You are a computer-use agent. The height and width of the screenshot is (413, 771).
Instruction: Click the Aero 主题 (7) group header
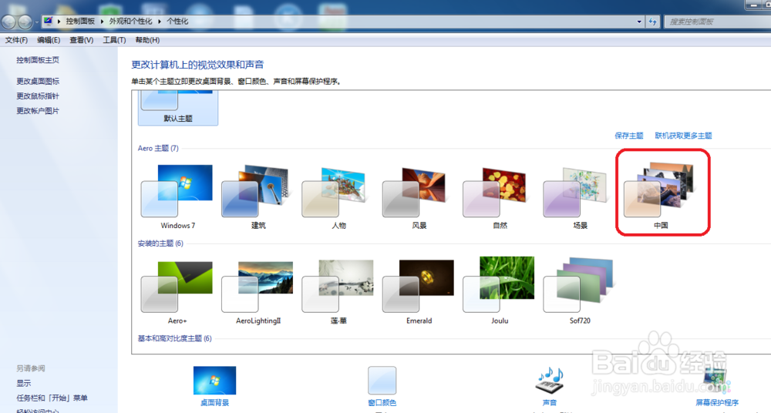(x=158, y=148)
